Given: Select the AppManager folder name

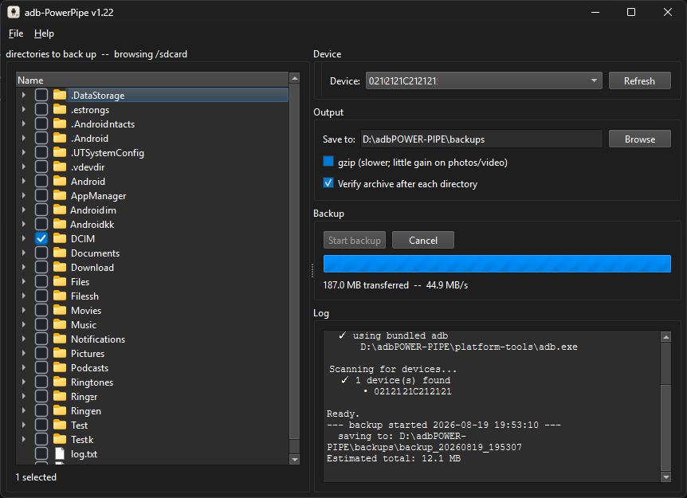Looking at the screenshot, I should coord(98,195).
